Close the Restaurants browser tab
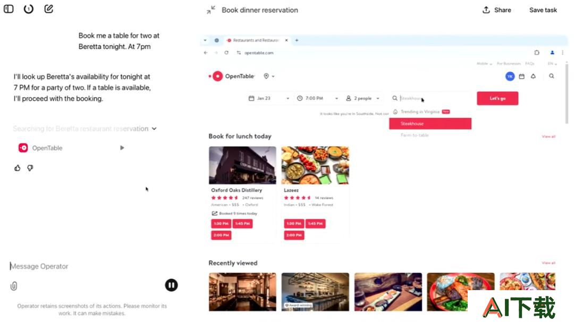 [x=286, y=40]
